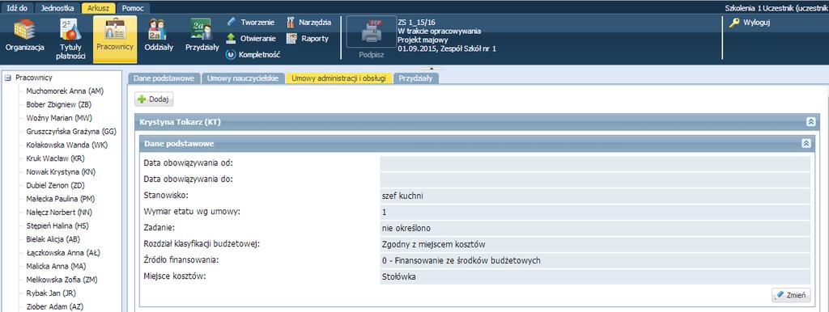The height and width of the screenshot is (312, 829).
Task: Click the 'Projekt majowy' header text
Action: (423, 40)
